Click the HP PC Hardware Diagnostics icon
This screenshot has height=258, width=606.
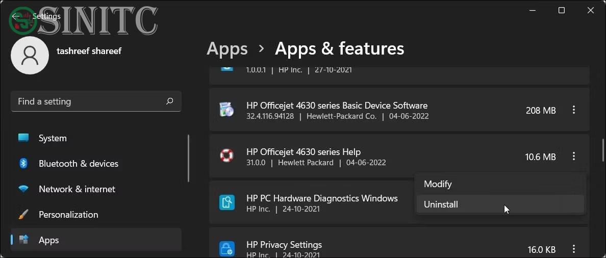(227, 202)
